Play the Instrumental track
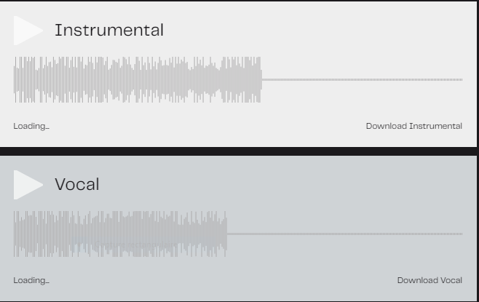Viewport: 479px width, 302px height. 27,31
